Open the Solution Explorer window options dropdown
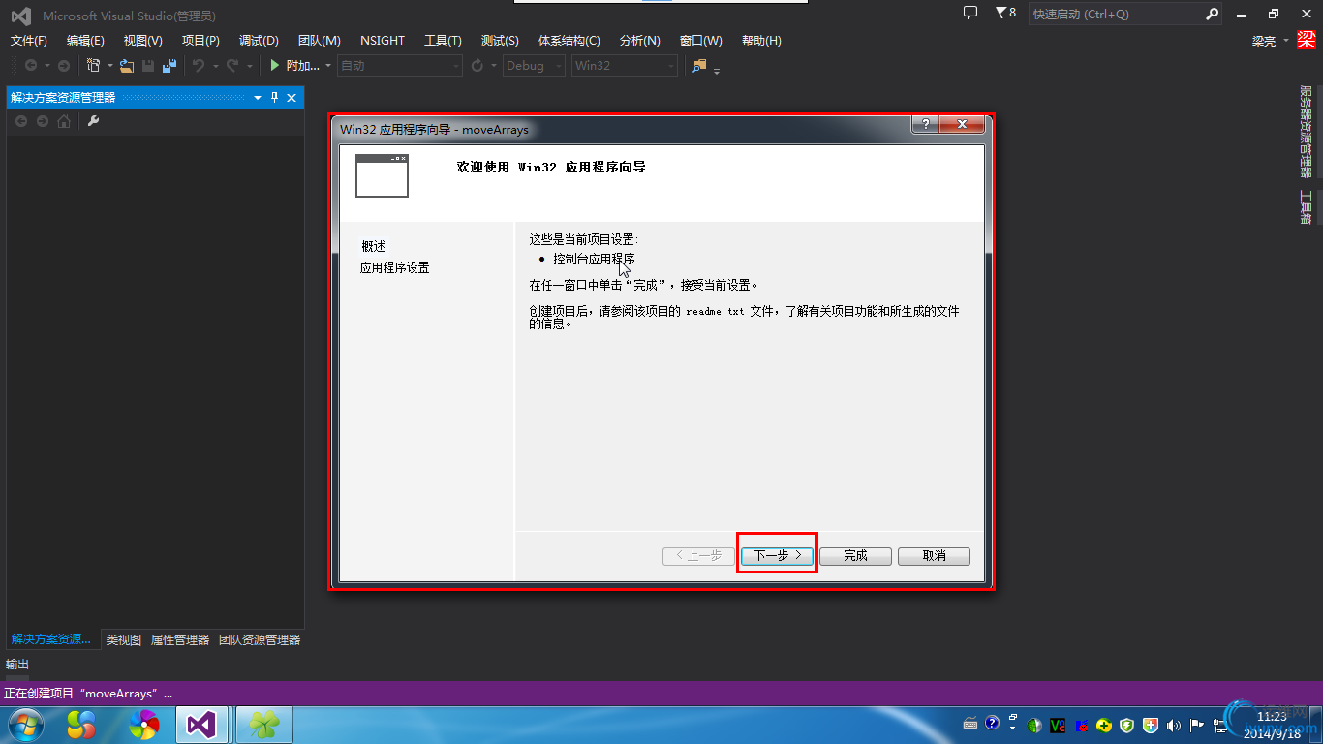This screenshot has width=1323, height=744. (257, 97)
